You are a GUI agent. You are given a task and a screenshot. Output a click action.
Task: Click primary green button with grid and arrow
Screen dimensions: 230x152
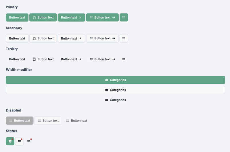click(x=102, y=18)
